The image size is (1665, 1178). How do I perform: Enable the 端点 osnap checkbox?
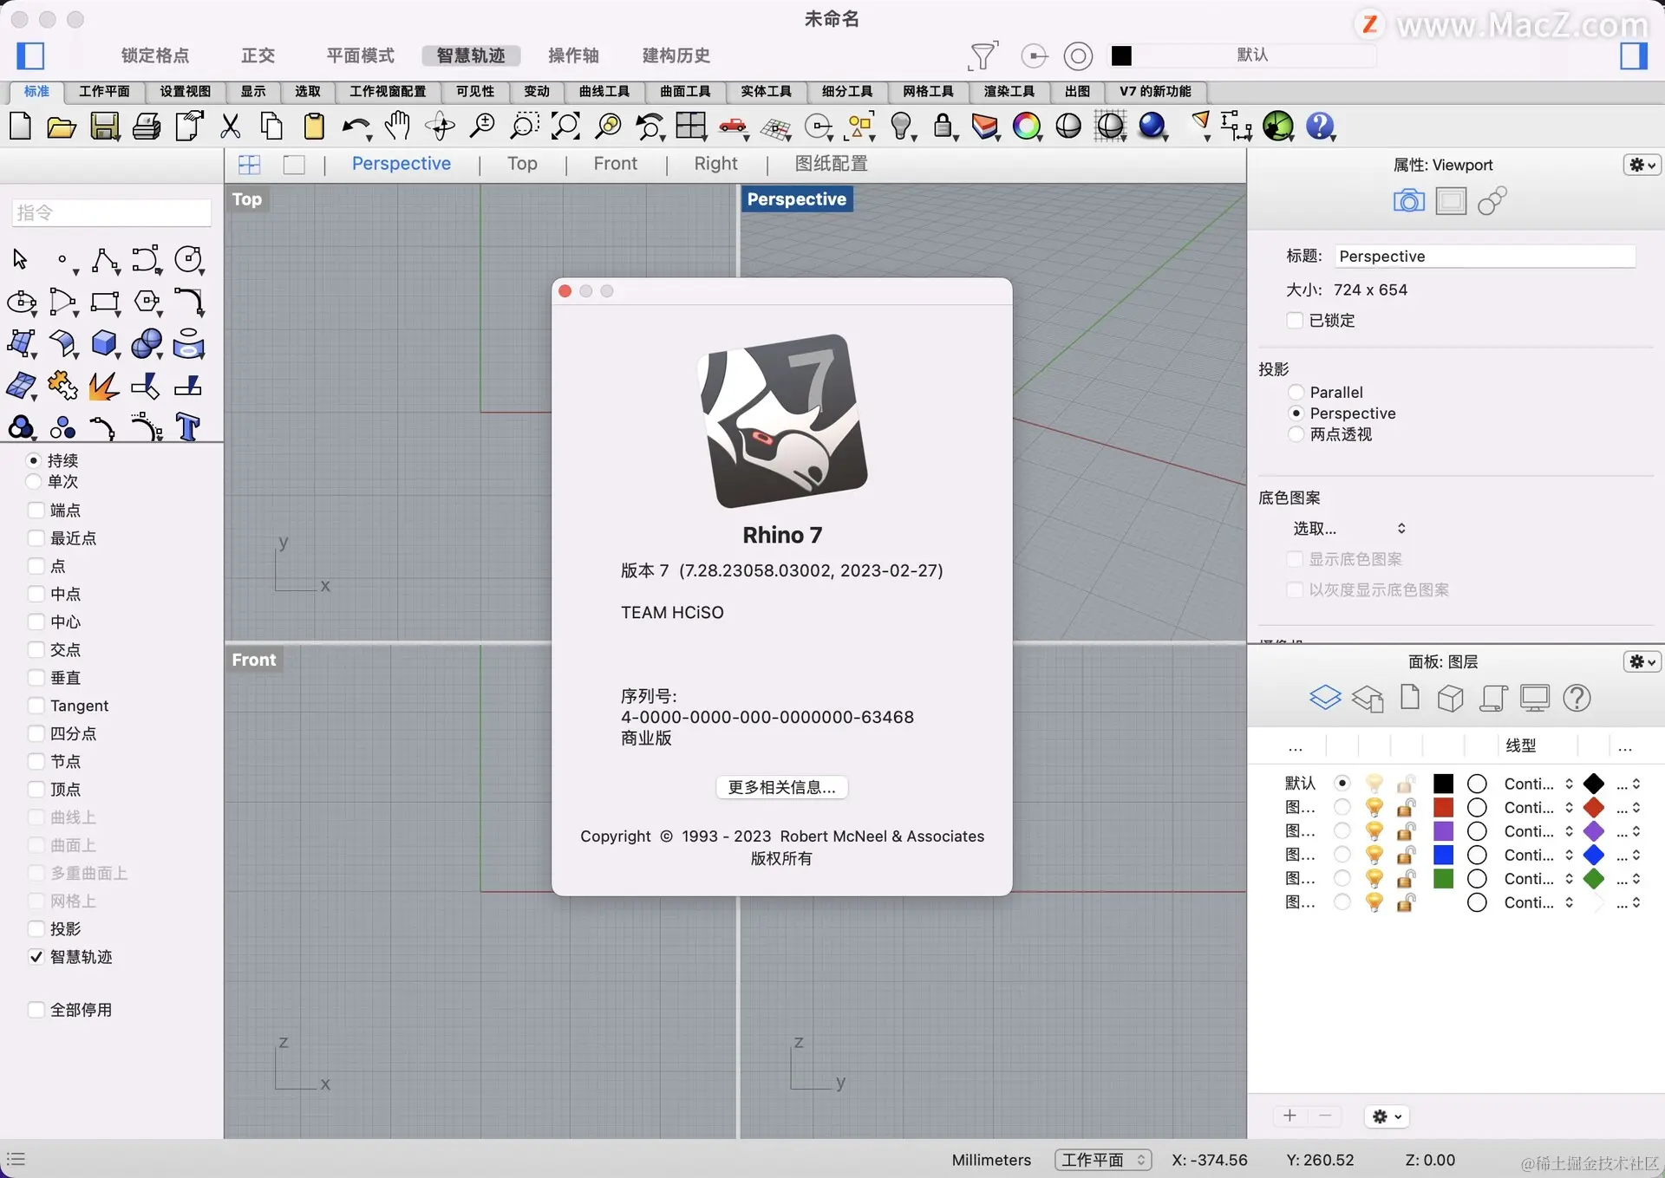point(36,511)
